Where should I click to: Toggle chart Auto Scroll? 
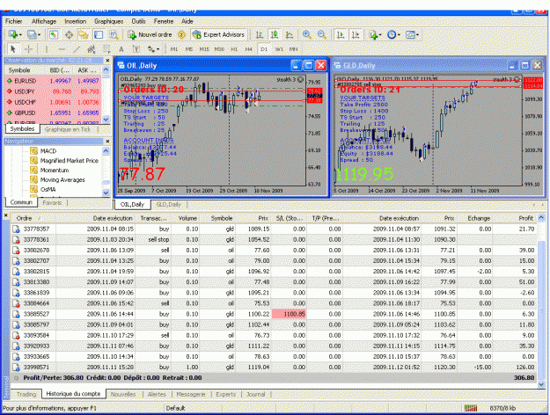point(341,34)
